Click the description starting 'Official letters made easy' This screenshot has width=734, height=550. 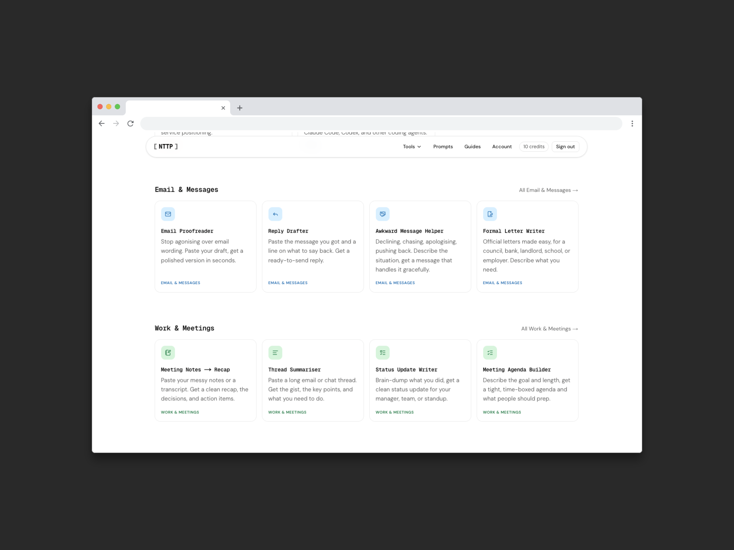click(526, 256)
